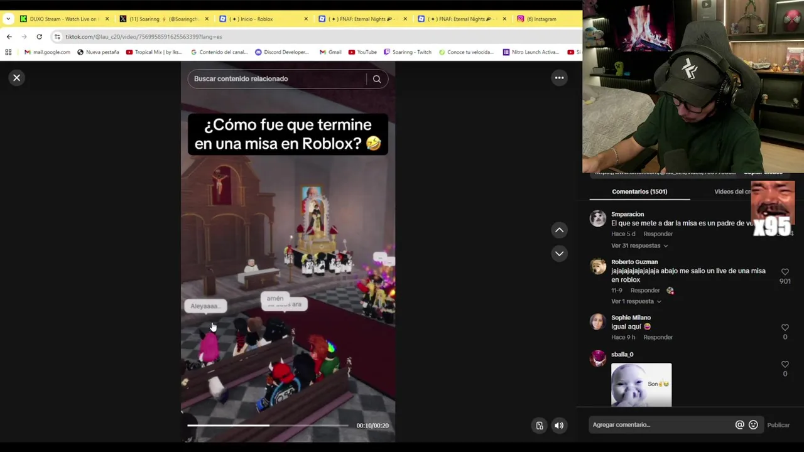Reload the page with the refresh icon

coord(39,37)
